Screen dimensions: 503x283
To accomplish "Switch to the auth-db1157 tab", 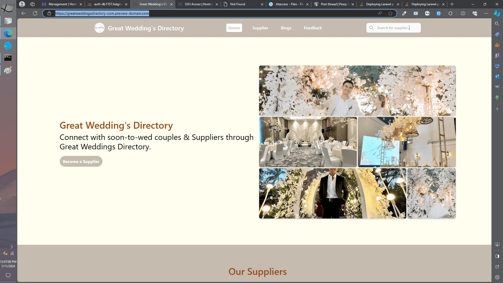I will 108,4.
